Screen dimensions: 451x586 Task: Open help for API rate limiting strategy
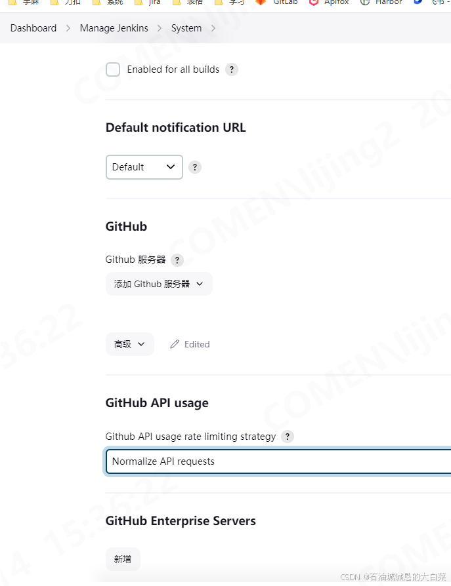[288, 437]
